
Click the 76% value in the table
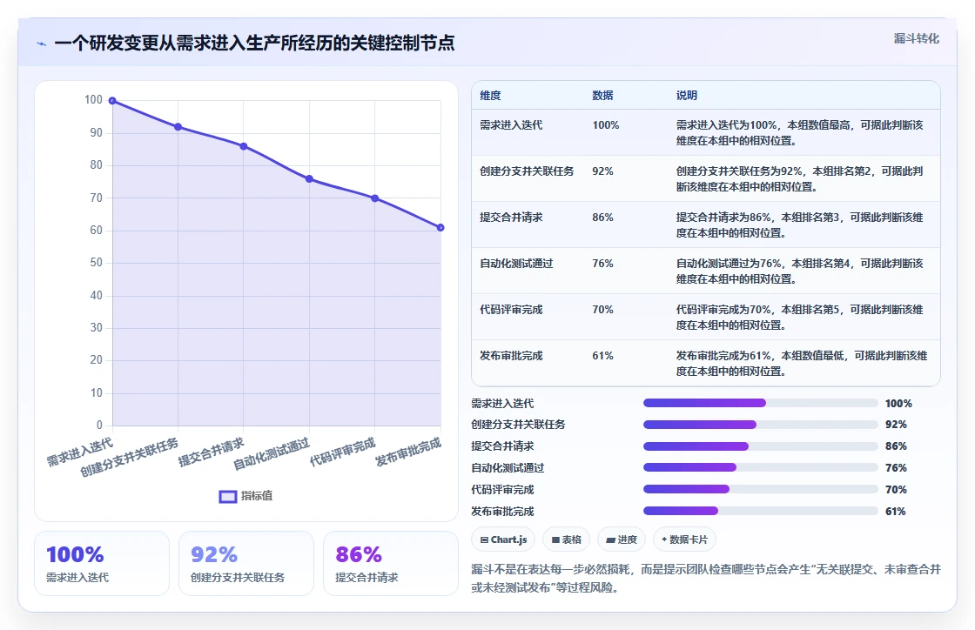602,264
